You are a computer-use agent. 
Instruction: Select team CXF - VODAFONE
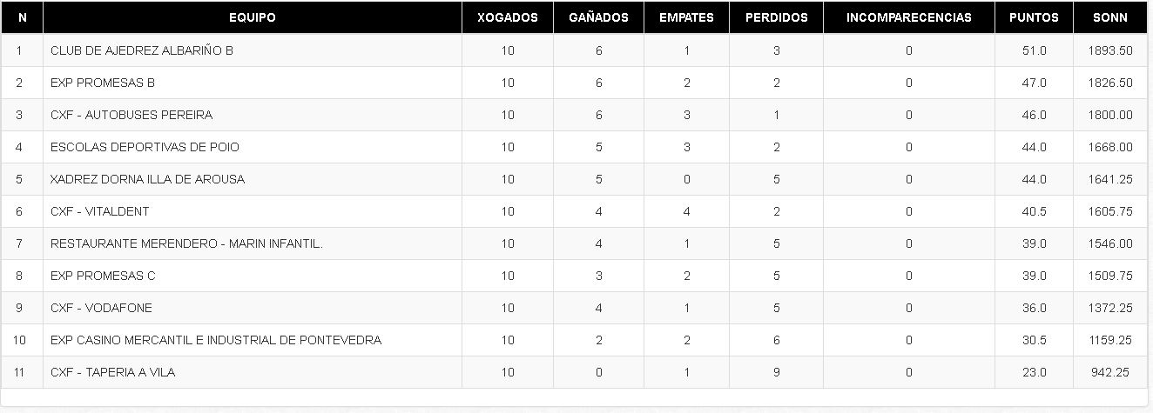(101, 308)
